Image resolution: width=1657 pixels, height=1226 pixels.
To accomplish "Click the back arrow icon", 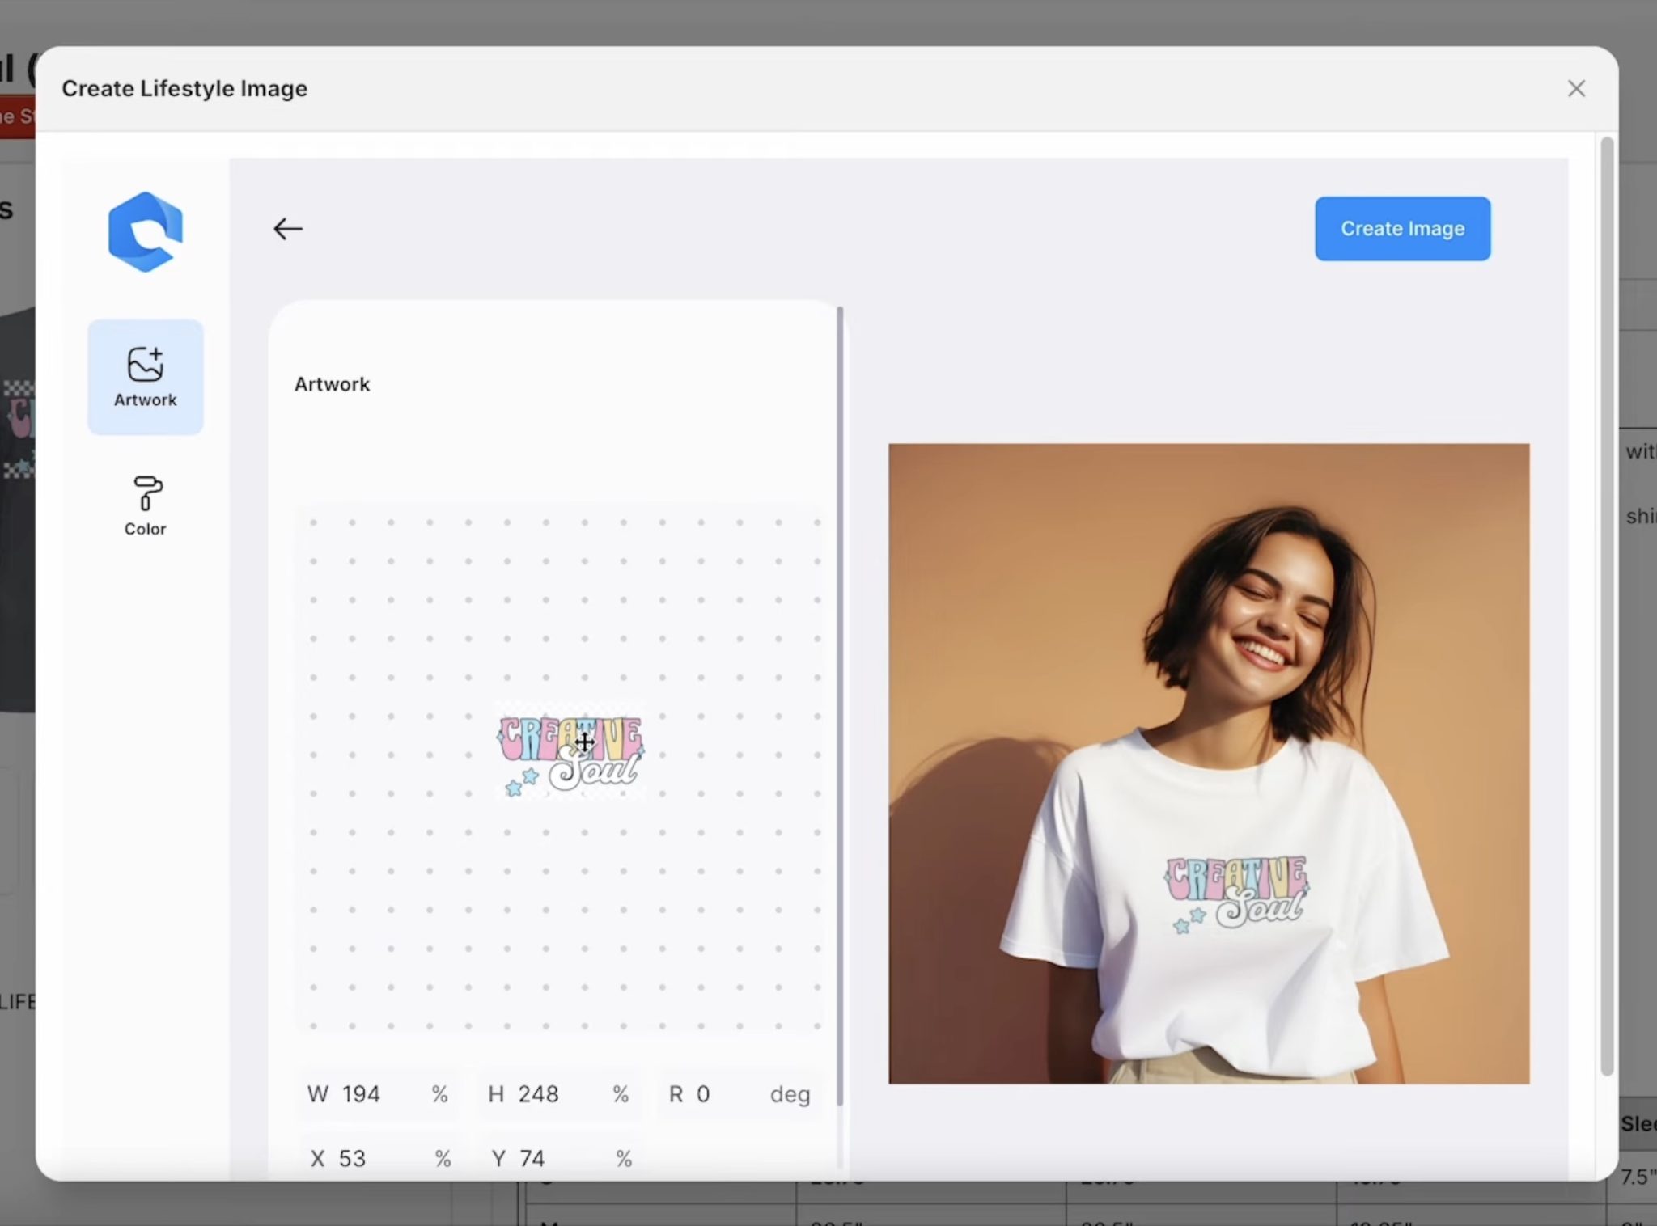I will (288, 229).
